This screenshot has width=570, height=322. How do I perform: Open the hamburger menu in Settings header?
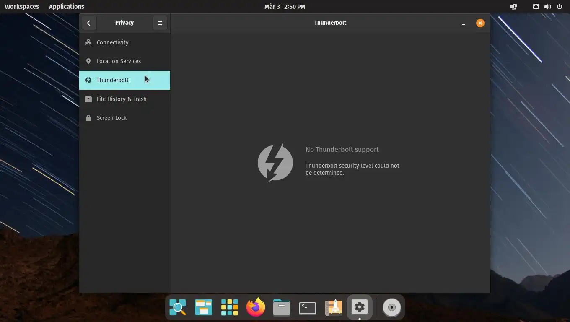[x=160, y=23]
